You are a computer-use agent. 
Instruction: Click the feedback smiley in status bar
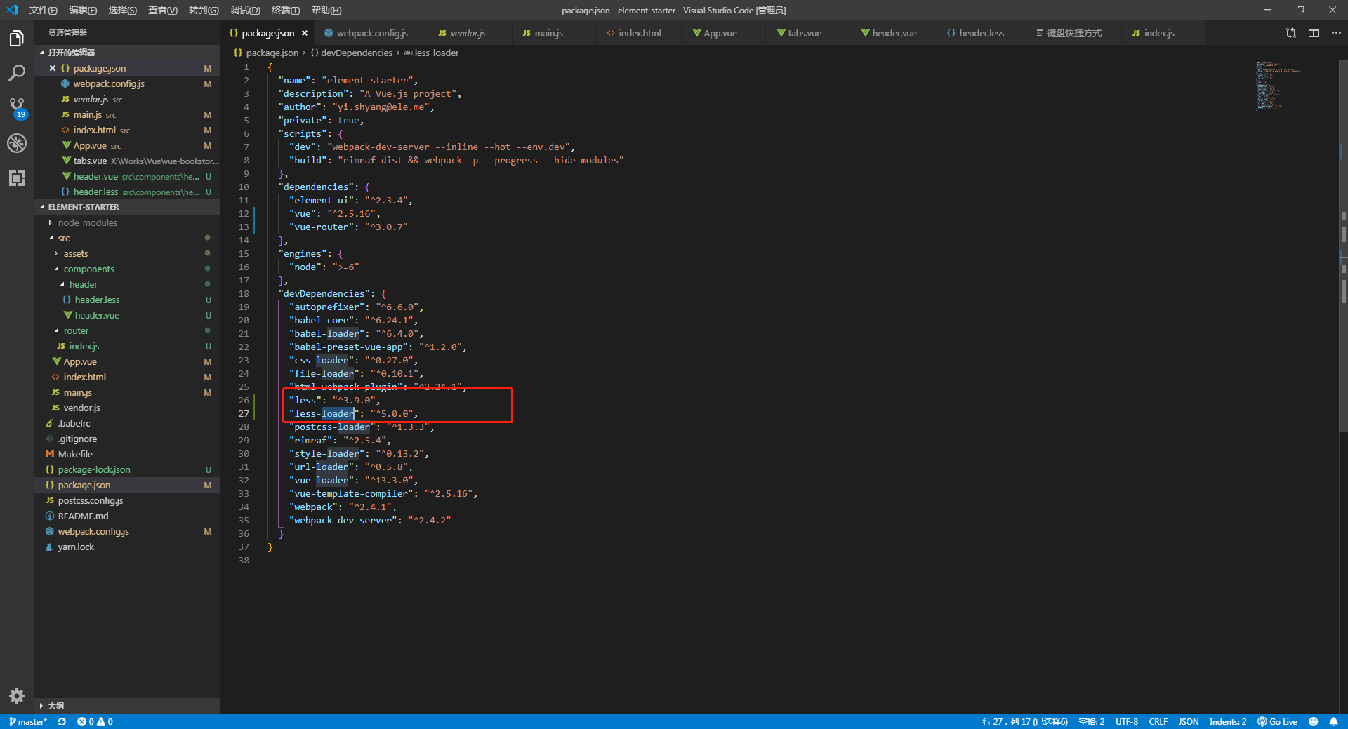[1314, 721]
